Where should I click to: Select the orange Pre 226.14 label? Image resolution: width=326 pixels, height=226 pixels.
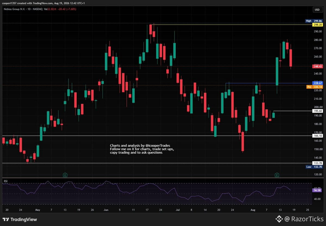315,87
